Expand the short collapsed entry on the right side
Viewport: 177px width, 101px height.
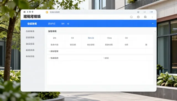(106, 58)
